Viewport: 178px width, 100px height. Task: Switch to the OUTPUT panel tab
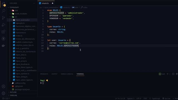coord(55,74)
